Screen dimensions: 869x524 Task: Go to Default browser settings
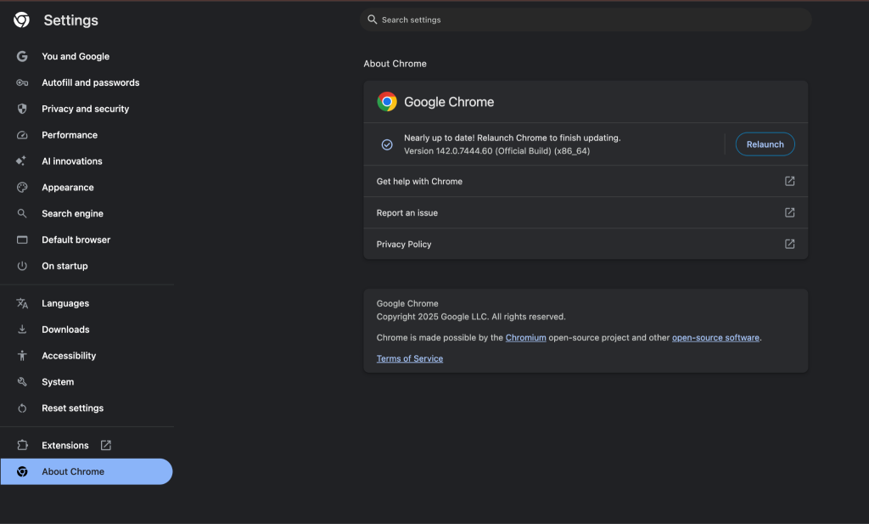coord(76,239)
